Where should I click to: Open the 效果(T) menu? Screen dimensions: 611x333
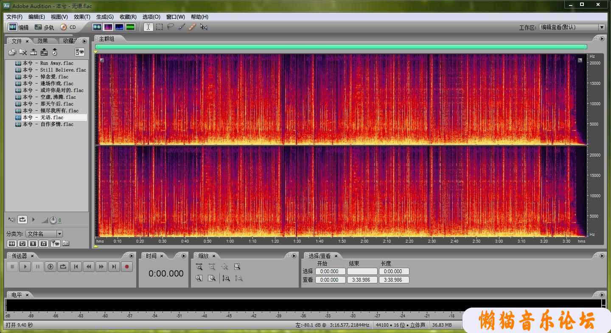[82, 17]
